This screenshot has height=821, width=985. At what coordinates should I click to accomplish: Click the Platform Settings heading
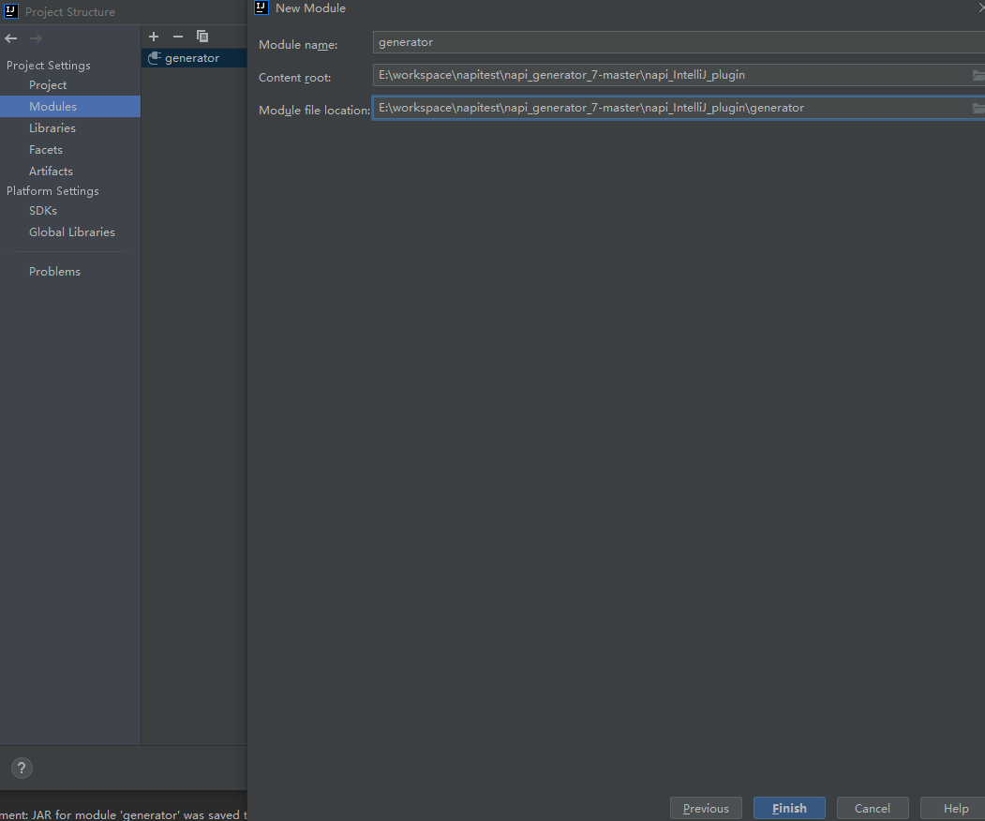52,191
